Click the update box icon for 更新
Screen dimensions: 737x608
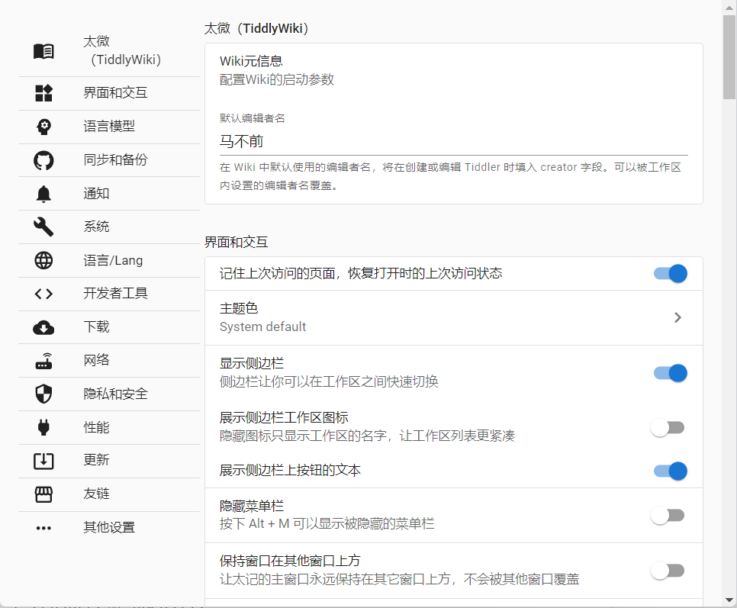[x=43, y=461]
